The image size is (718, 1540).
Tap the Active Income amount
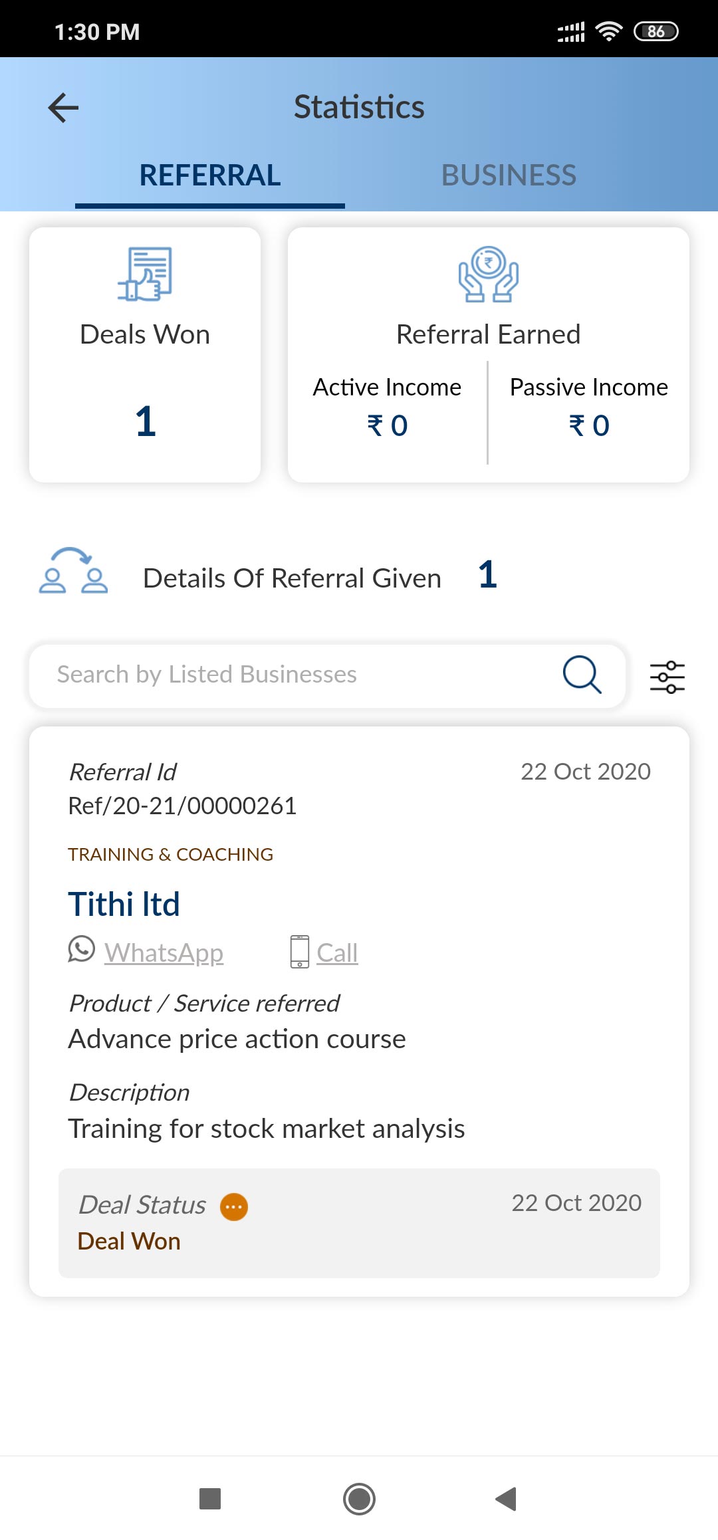pyautogui.click(x=388, y=425)
